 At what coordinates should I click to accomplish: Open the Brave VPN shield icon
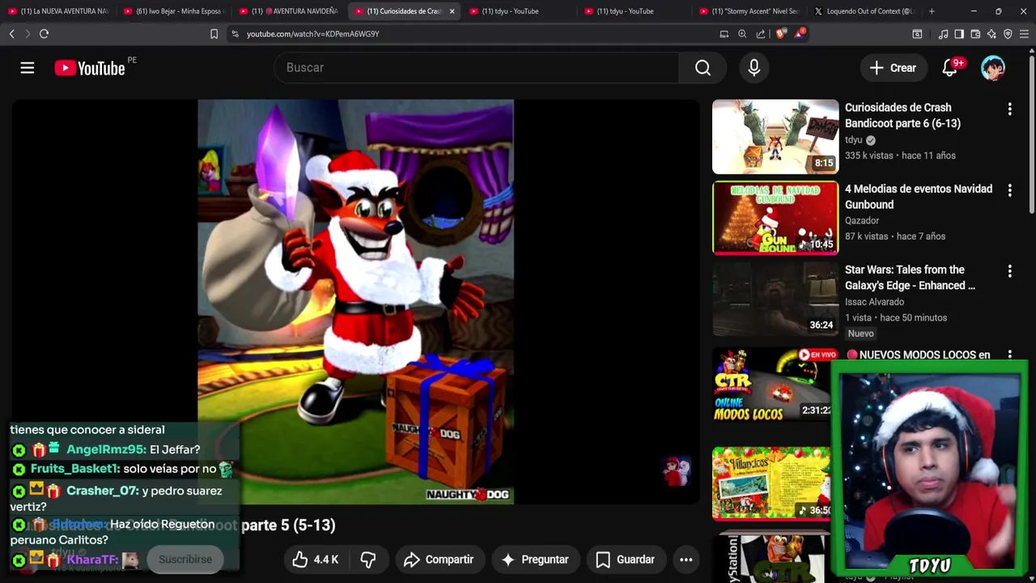(1008, 34)
